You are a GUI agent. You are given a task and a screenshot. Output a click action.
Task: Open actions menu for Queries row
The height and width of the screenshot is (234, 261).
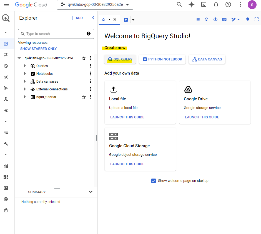point(91,66)
